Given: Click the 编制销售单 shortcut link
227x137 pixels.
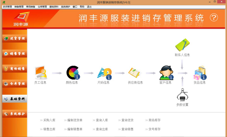Looking at the screenshot, I should pyautogui.click(x=75, y=129).
